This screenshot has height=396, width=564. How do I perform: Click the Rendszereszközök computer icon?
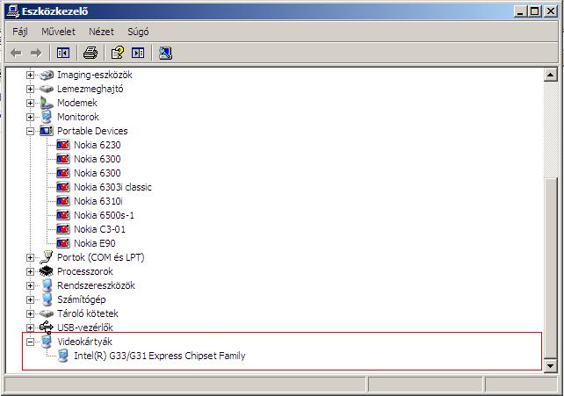(47, 285)
